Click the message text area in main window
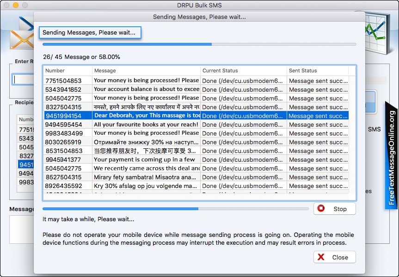This screenshot has height=277, width=399. coord(22,230)
